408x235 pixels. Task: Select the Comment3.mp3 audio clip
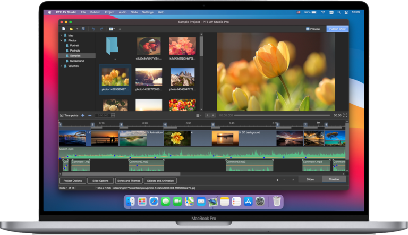(x=250, y=165)
